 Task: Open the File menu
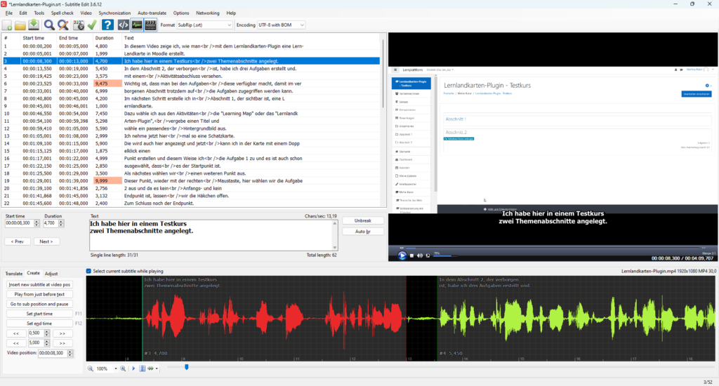8,13
